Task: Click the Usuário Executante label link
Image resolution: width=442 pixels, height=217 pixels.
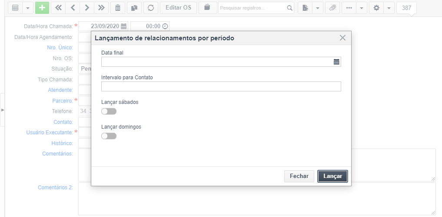Action: click(50, 133)
